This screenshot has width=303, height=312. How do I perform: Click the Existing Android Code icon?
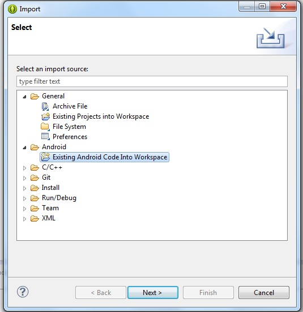[45, 157]
